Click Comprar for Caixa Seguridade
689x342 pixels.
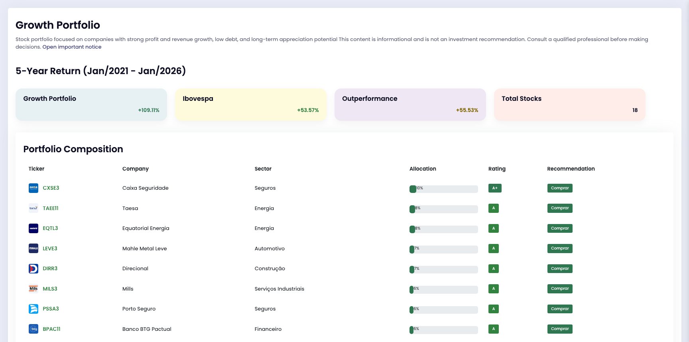click(x=560, y=188)
